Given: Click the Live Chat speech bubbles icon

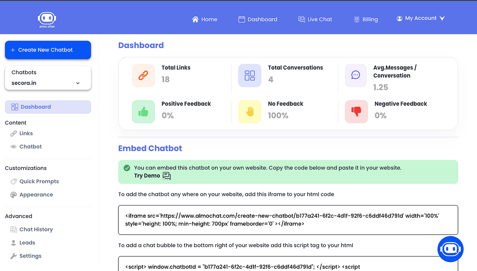Looking at the screenshot, I should point(301,19).
